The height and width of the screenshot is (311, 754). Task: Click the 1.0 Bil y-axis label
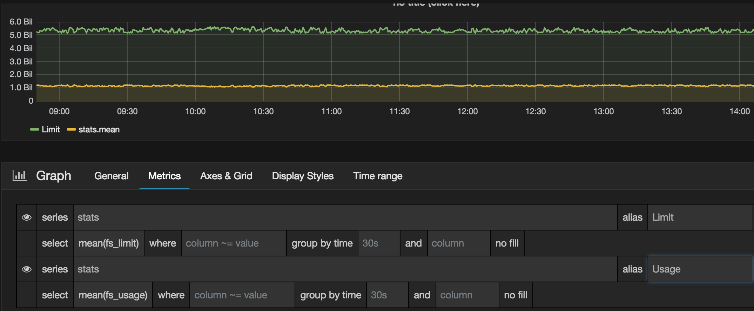click(x=21, y=88)
